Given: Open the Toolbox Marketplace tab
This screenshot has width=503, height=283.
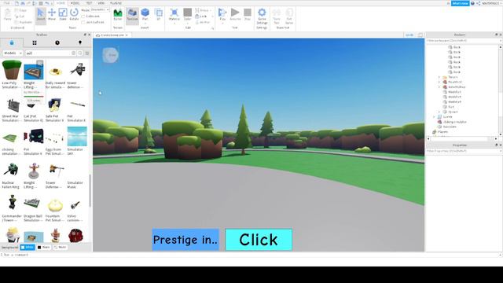Looking at the screenshot, I should pyautogui.click(x=12, y=42).
